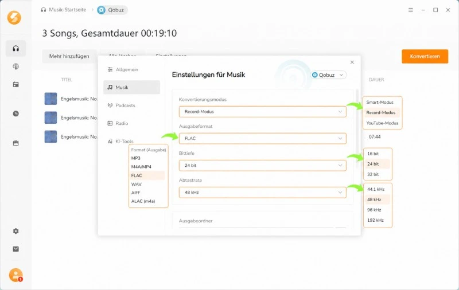Select 24 bit option in list
459x290 pixels.
click(377, 164)
